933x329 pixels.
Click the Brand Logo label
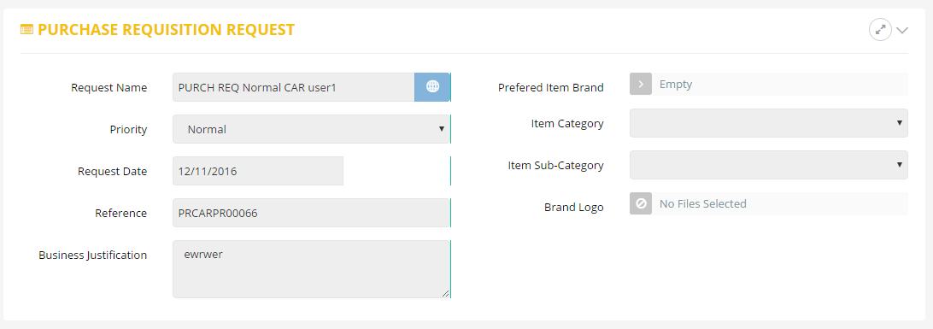573,207
